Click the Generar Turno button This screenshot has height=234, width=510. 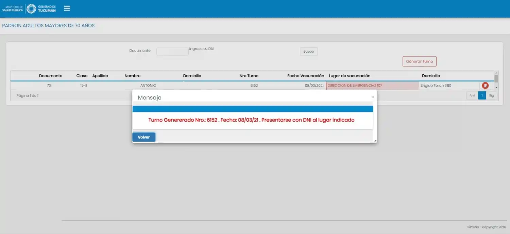click(x=419, y=61)
